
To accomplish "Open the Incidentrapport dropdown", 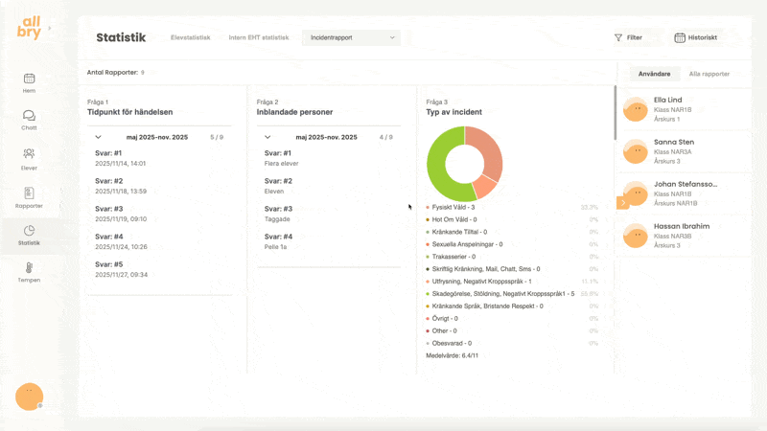I will pyautogui.click(x=351, y=37).
